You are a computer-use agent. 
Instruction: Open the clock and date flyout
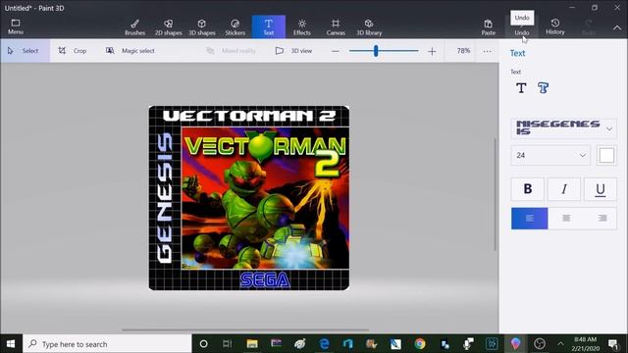[586, 344]
